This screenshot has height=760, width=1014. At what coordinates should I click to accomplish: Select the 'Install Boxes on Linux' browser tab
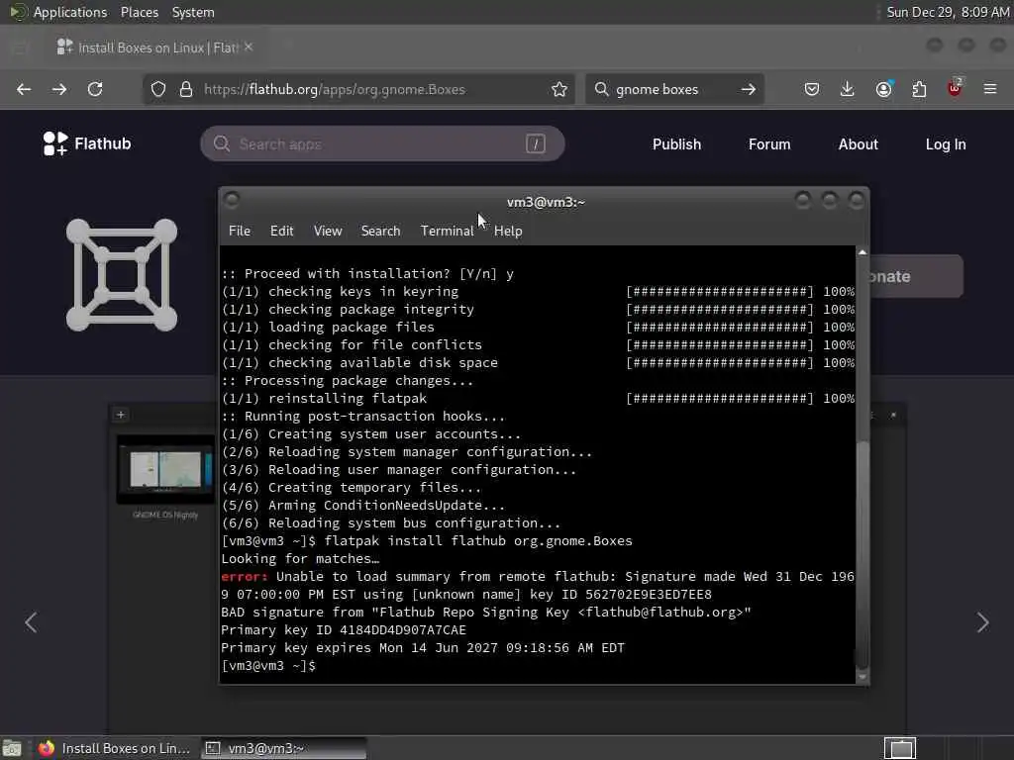click(155, 47)
